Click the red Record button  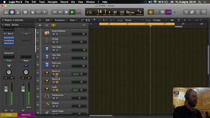pyautogui.click(x=78, y=12)
